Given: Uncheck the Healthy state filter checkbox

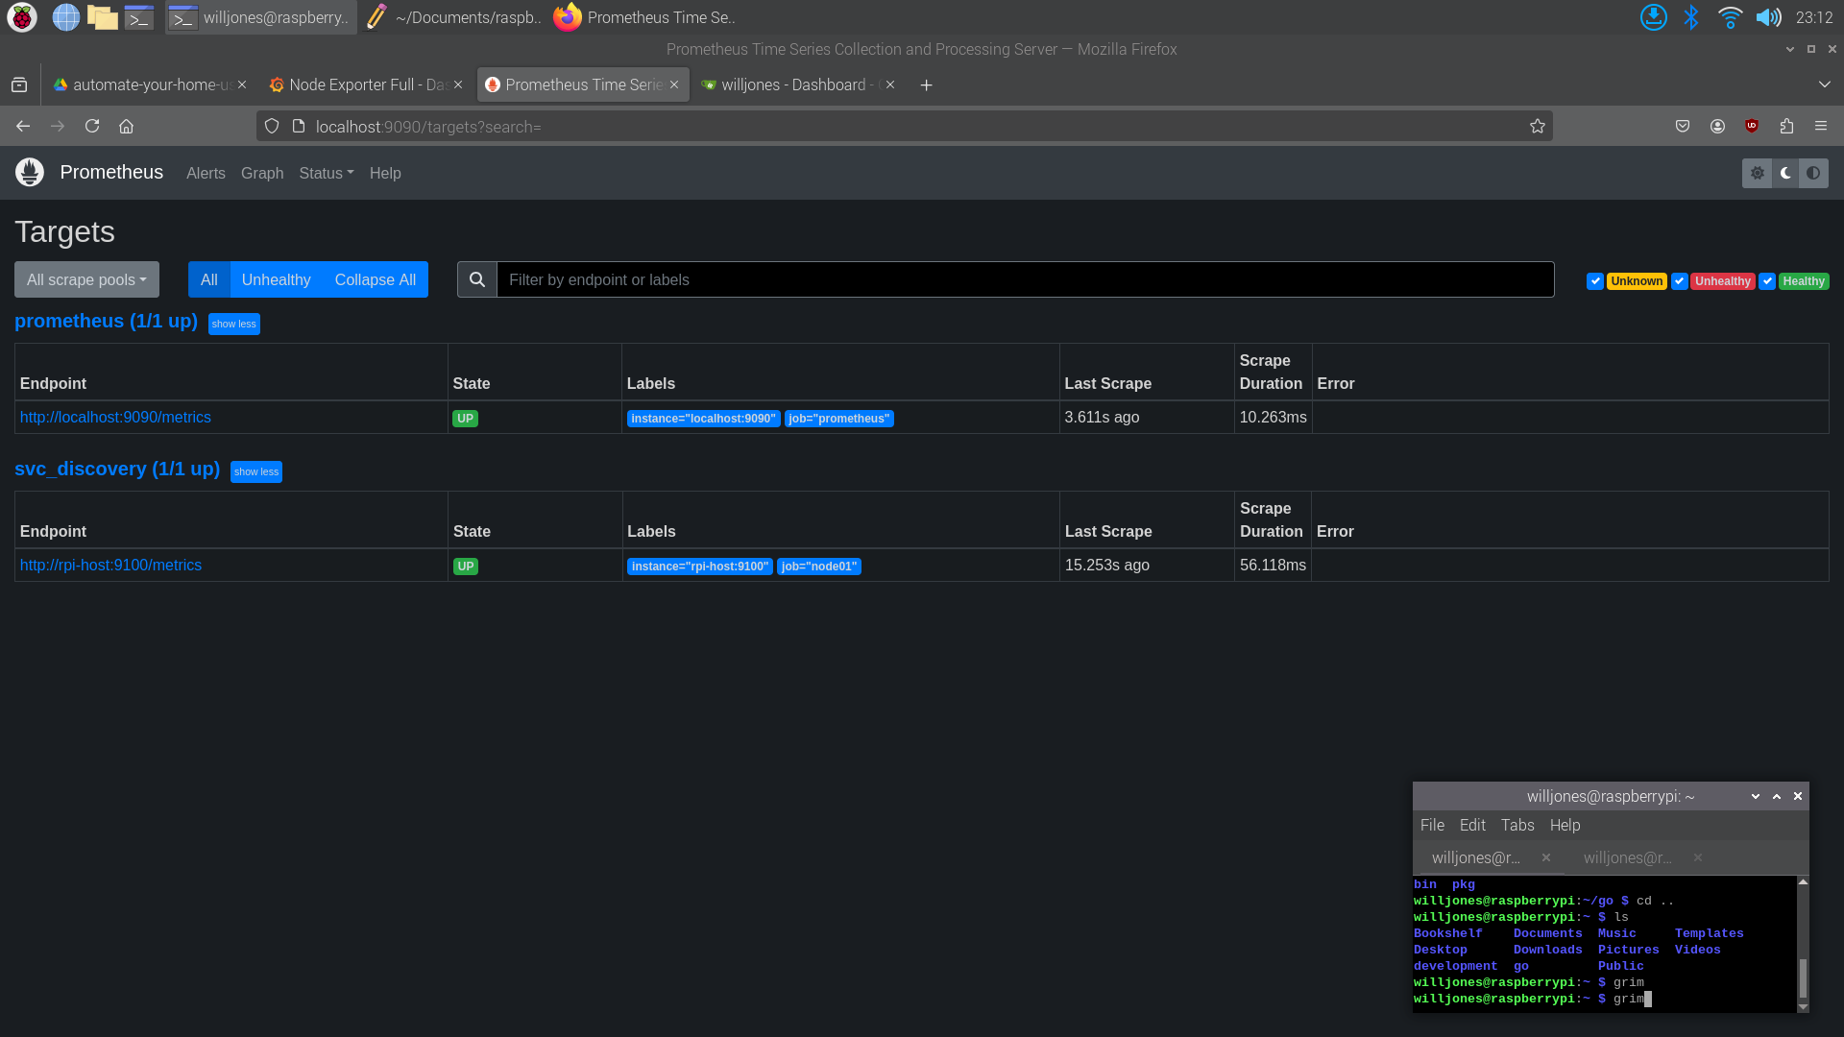Looking at the screenshot, I should click(x=1767, y=281).
